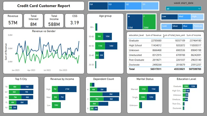Click the Total Income 588M card
Image resolution: width=207 pixels, height=116 pixels.
[54, 21]
